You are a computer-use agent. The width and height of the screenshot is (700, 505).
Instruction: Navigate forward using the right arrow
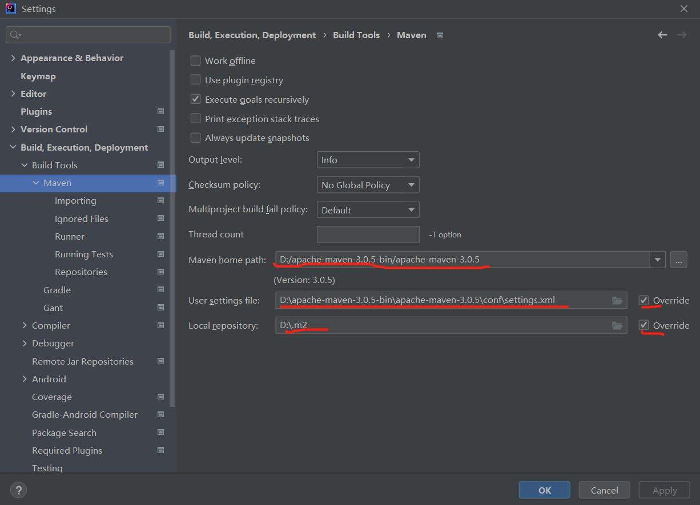coord(682,35)
